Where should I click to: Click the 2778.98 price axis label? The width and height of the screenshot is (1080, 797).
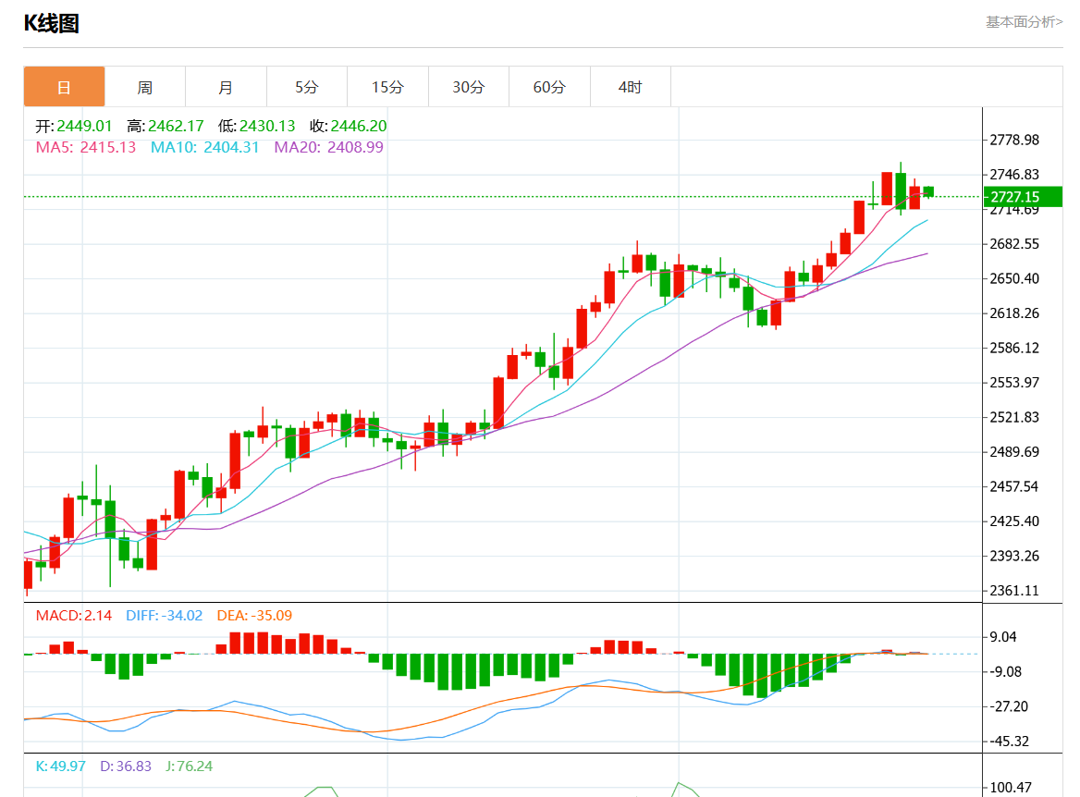coord(1013,140)
